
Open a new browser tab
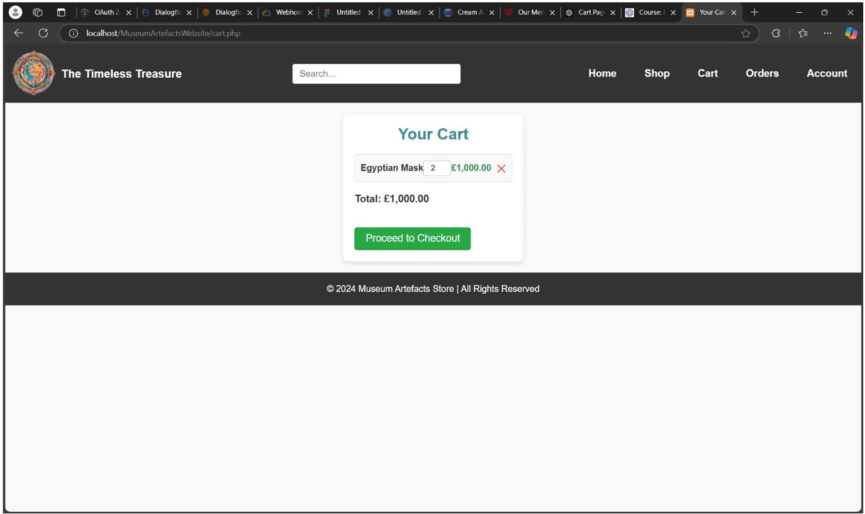tap(754, 12)
